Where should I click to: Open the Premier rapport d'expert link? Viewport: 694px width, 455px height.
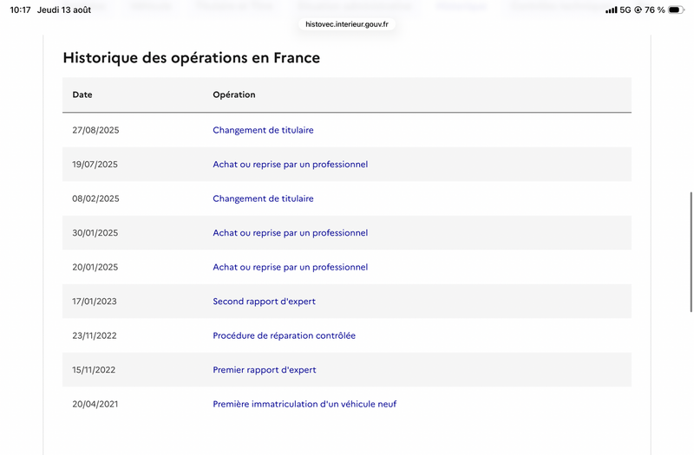click(x=265, y=370)
